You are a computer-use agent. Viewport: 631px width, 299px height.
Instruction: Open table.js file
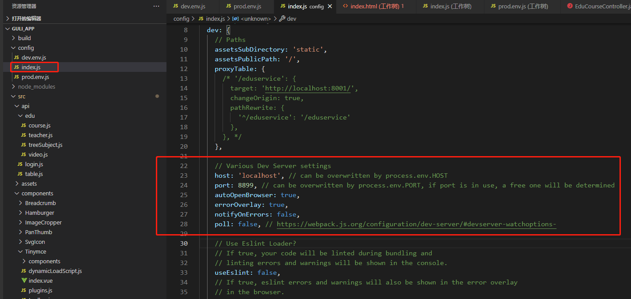[x=34, y=174]
